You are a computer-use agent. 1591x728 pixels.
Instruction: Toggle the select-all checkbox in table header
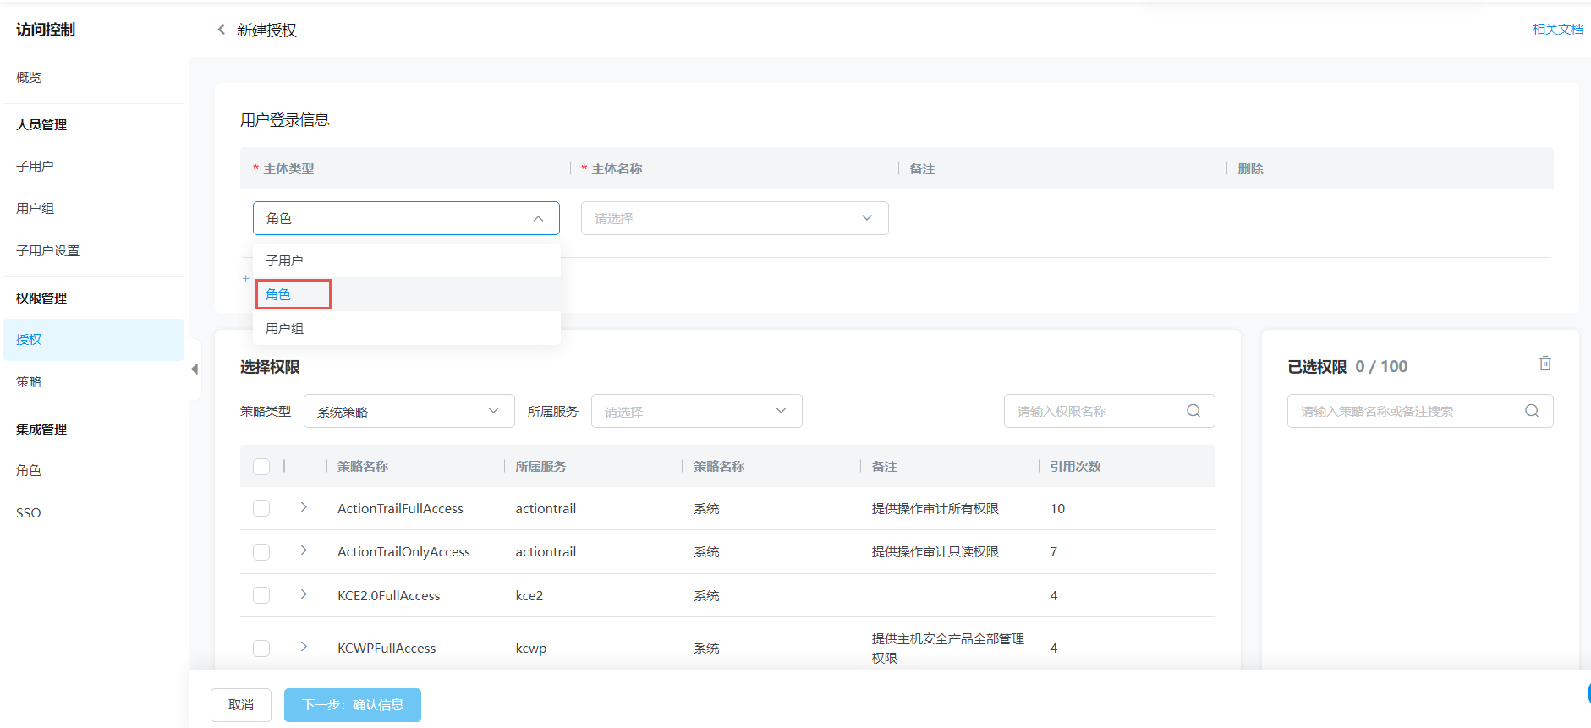click(x=261, y=467)
